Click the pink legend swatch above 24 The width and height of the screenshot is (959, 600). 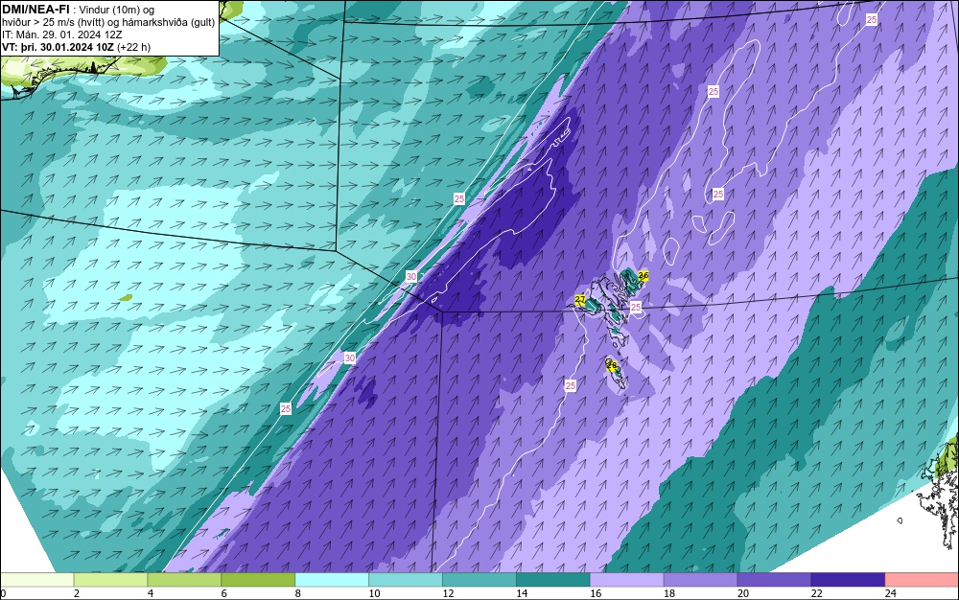922,580
